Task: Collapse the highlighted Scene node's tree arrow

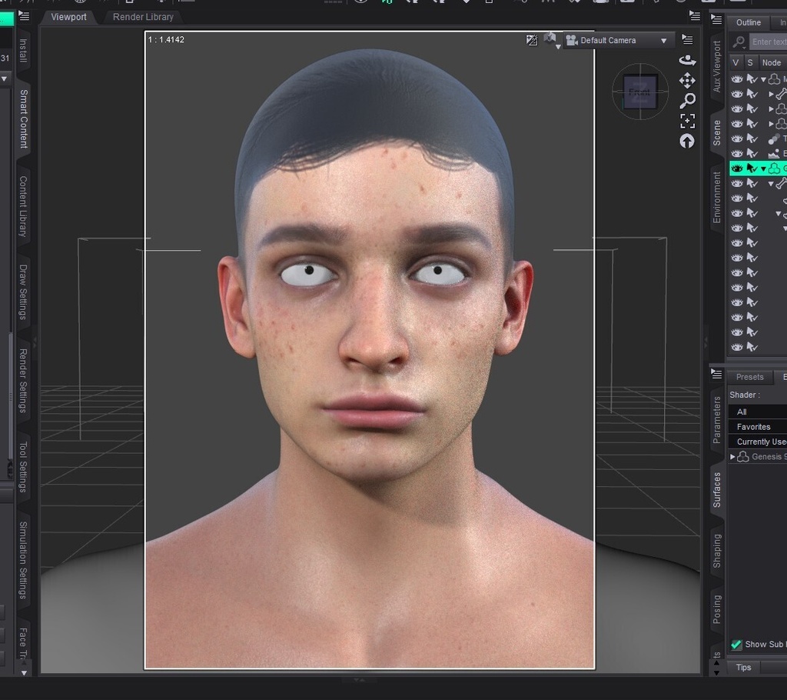Action: [763, 168]
